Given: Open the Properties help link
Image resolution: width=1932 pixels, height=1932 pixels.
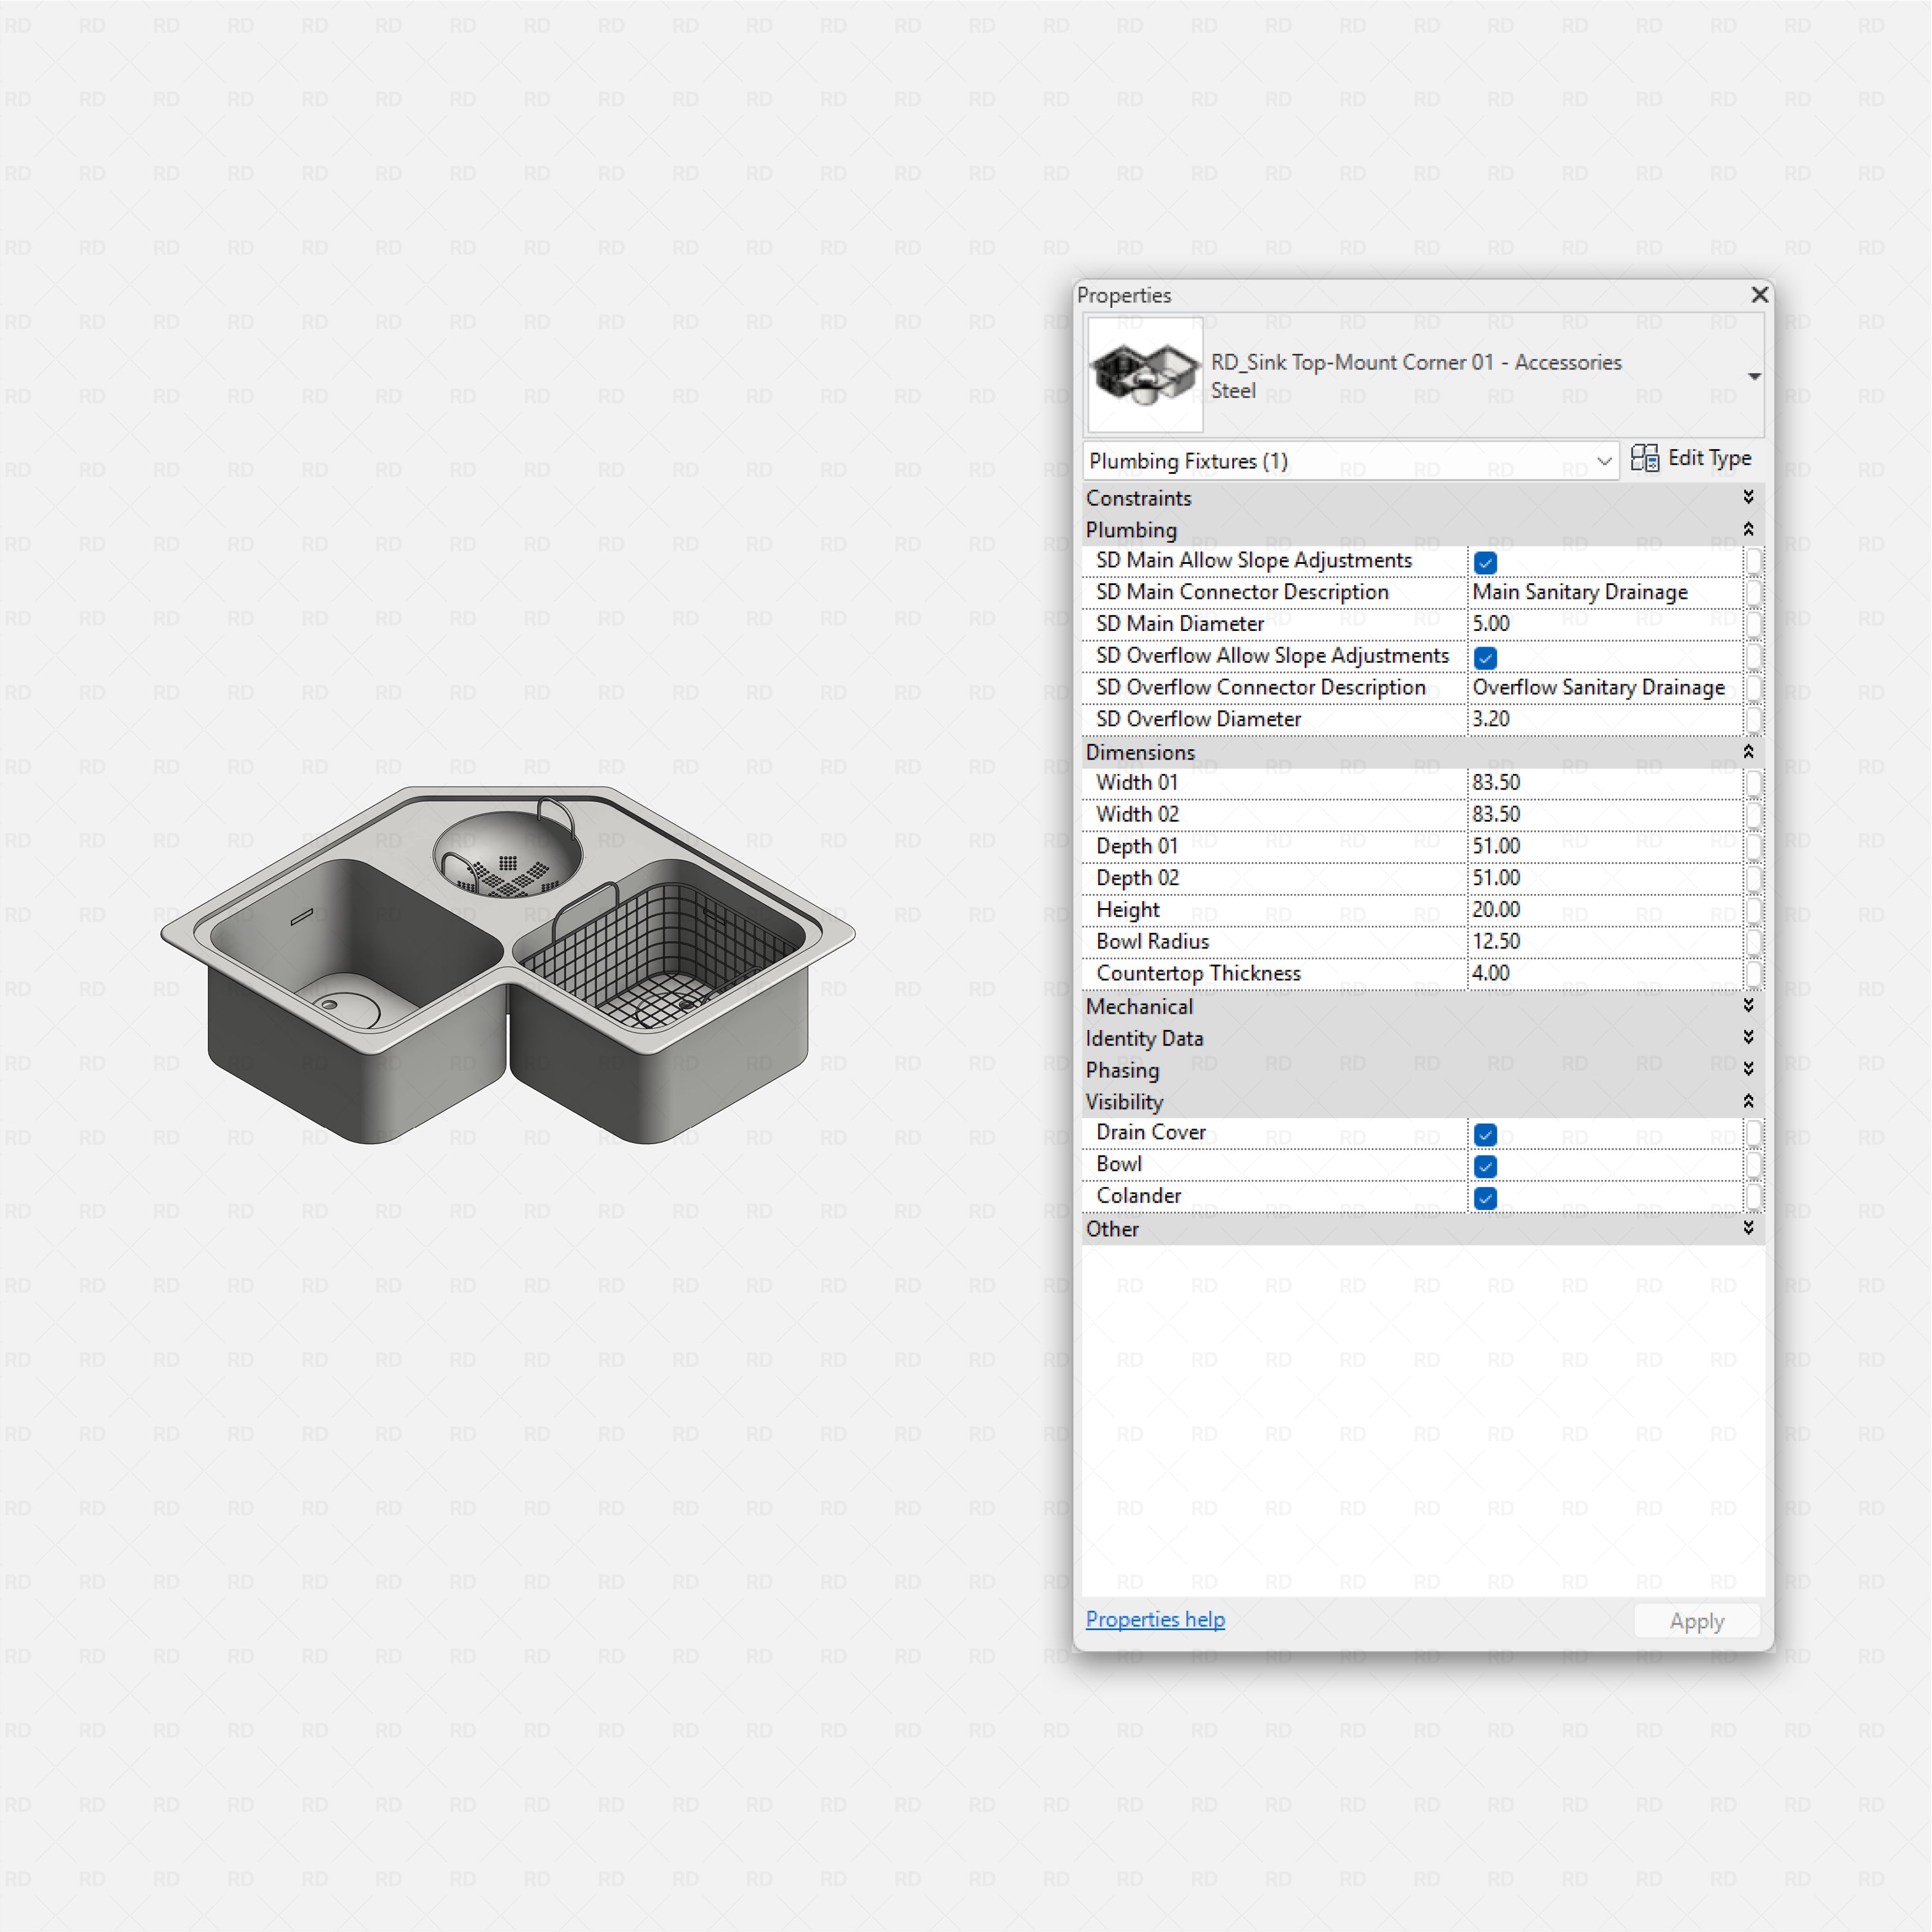Looking at the screenshot, I should [1155, 1619].
